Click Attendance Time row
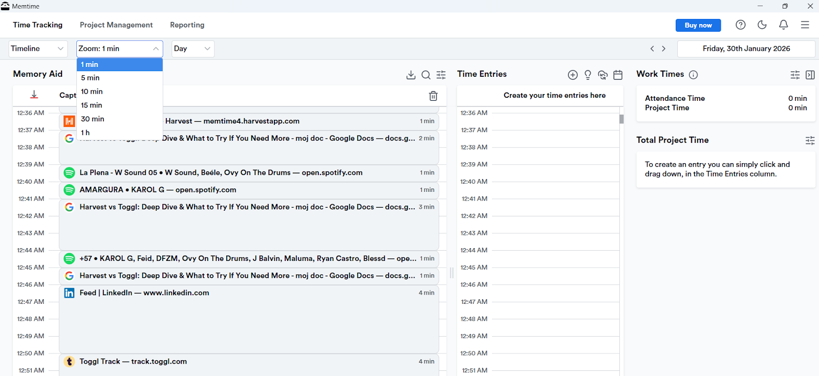 [x=726, y=98]
